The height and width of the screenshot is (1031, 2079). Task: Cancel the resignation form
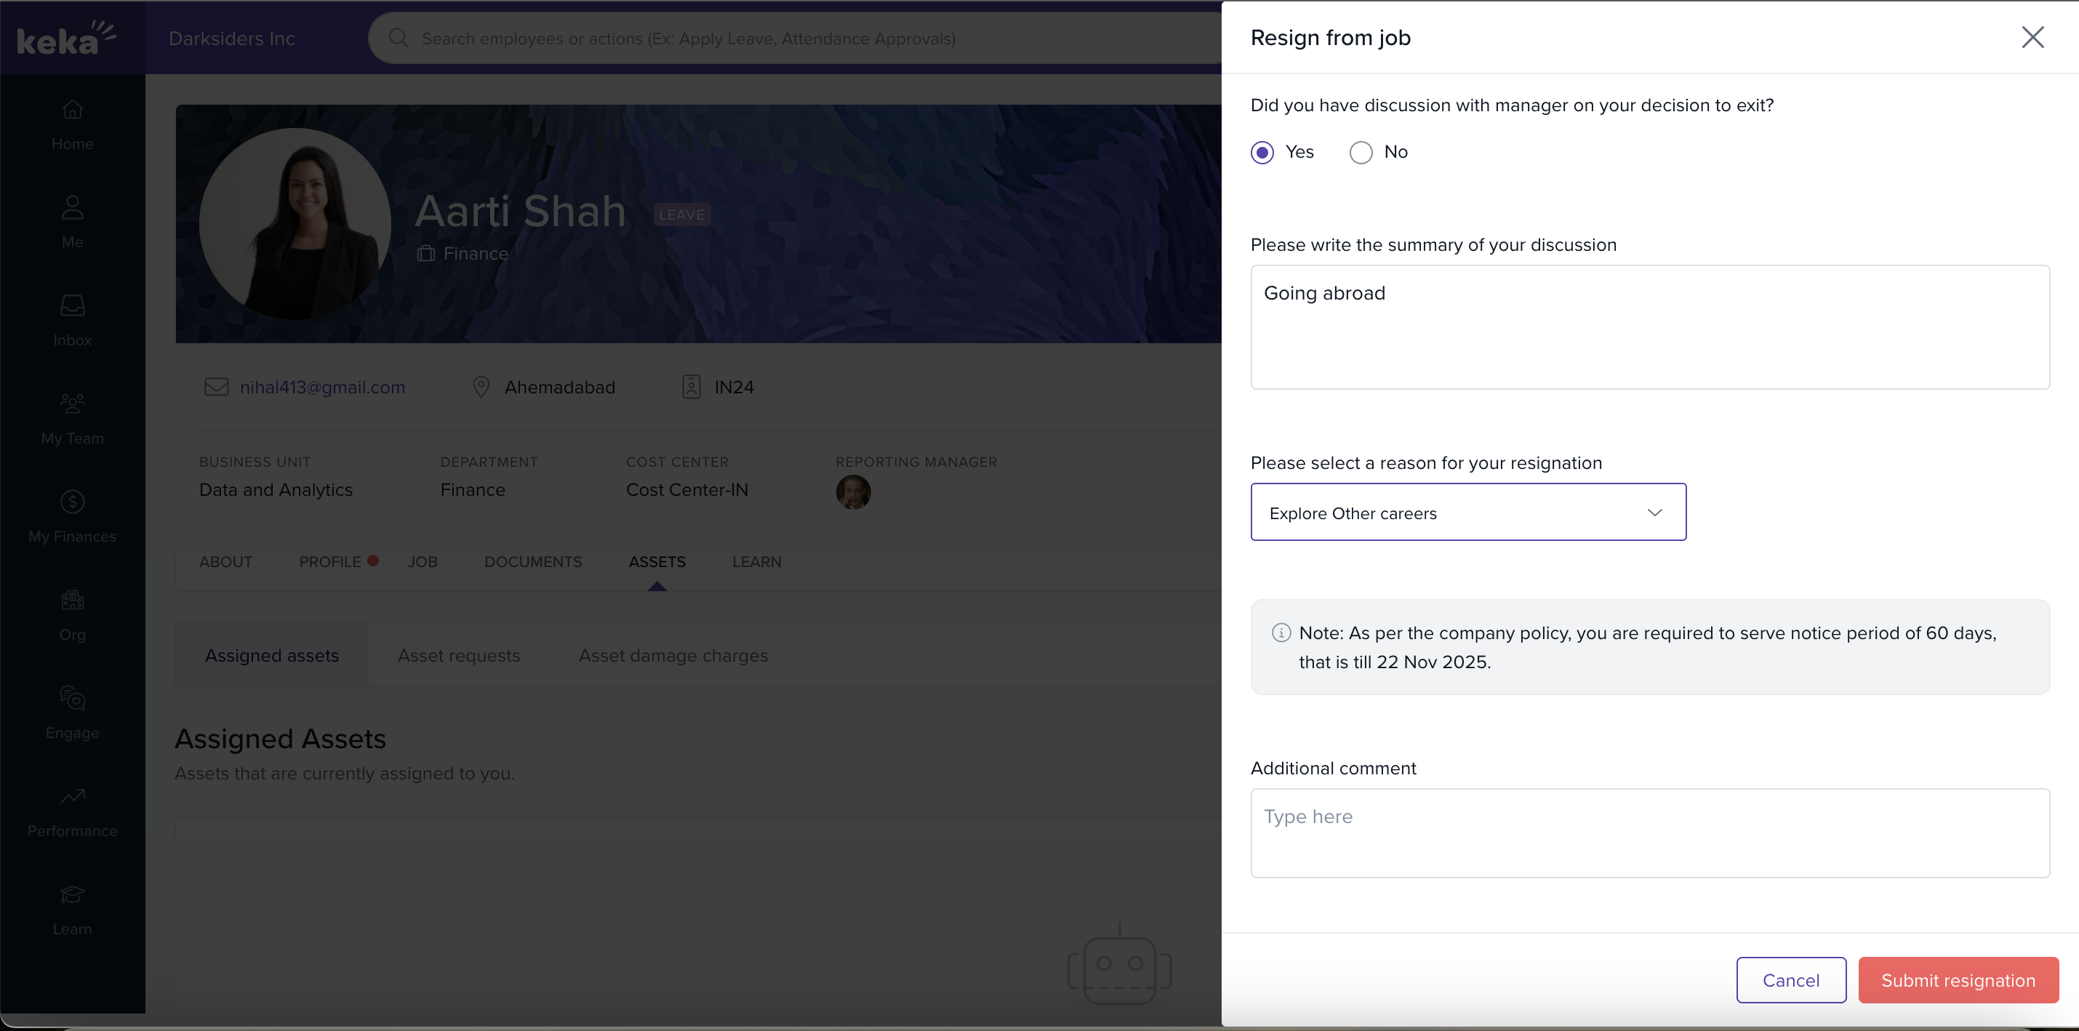tap(1790, 980)
